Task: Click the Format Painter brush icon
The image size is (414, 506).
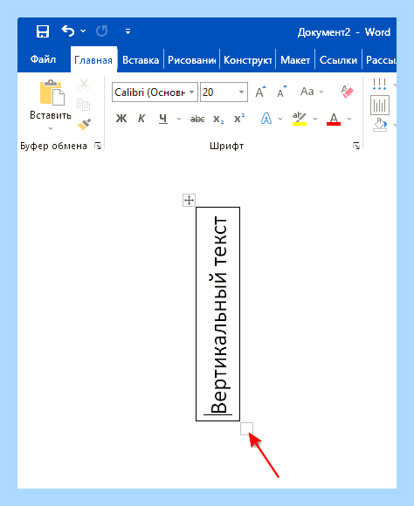Action: click(84, 124)
